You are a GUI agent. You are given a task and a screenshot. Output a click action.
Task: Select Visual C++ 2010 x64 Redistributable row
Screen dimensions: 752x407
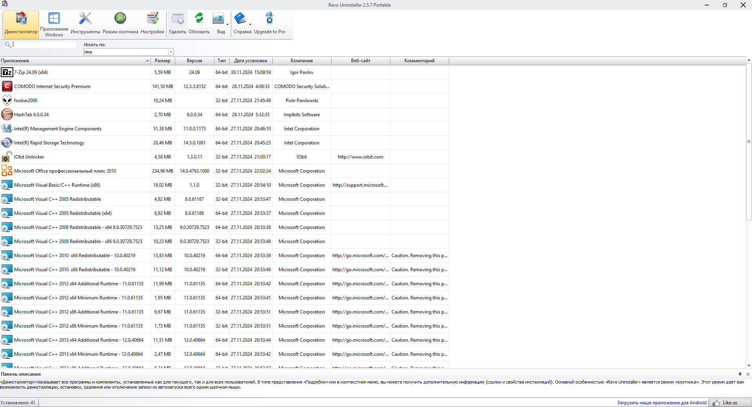pos(224,256)
